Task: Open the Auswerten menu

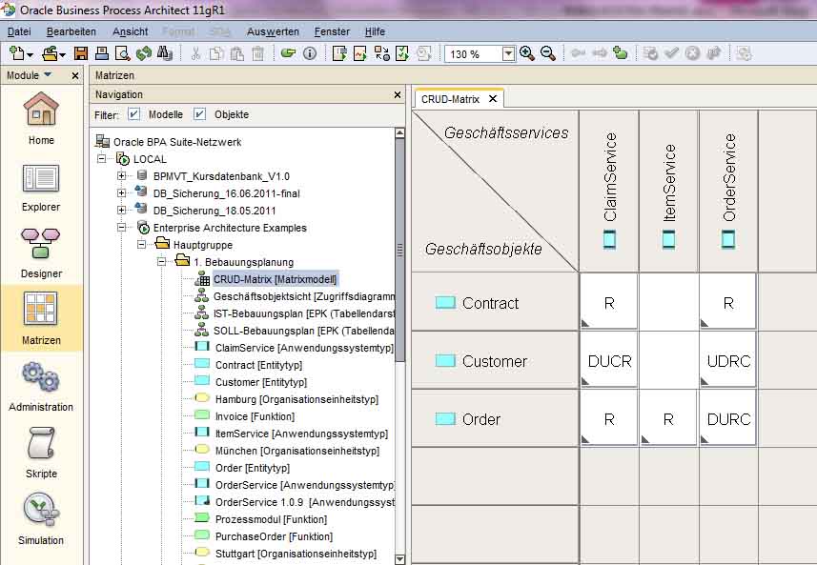Action: coord(273,31)
